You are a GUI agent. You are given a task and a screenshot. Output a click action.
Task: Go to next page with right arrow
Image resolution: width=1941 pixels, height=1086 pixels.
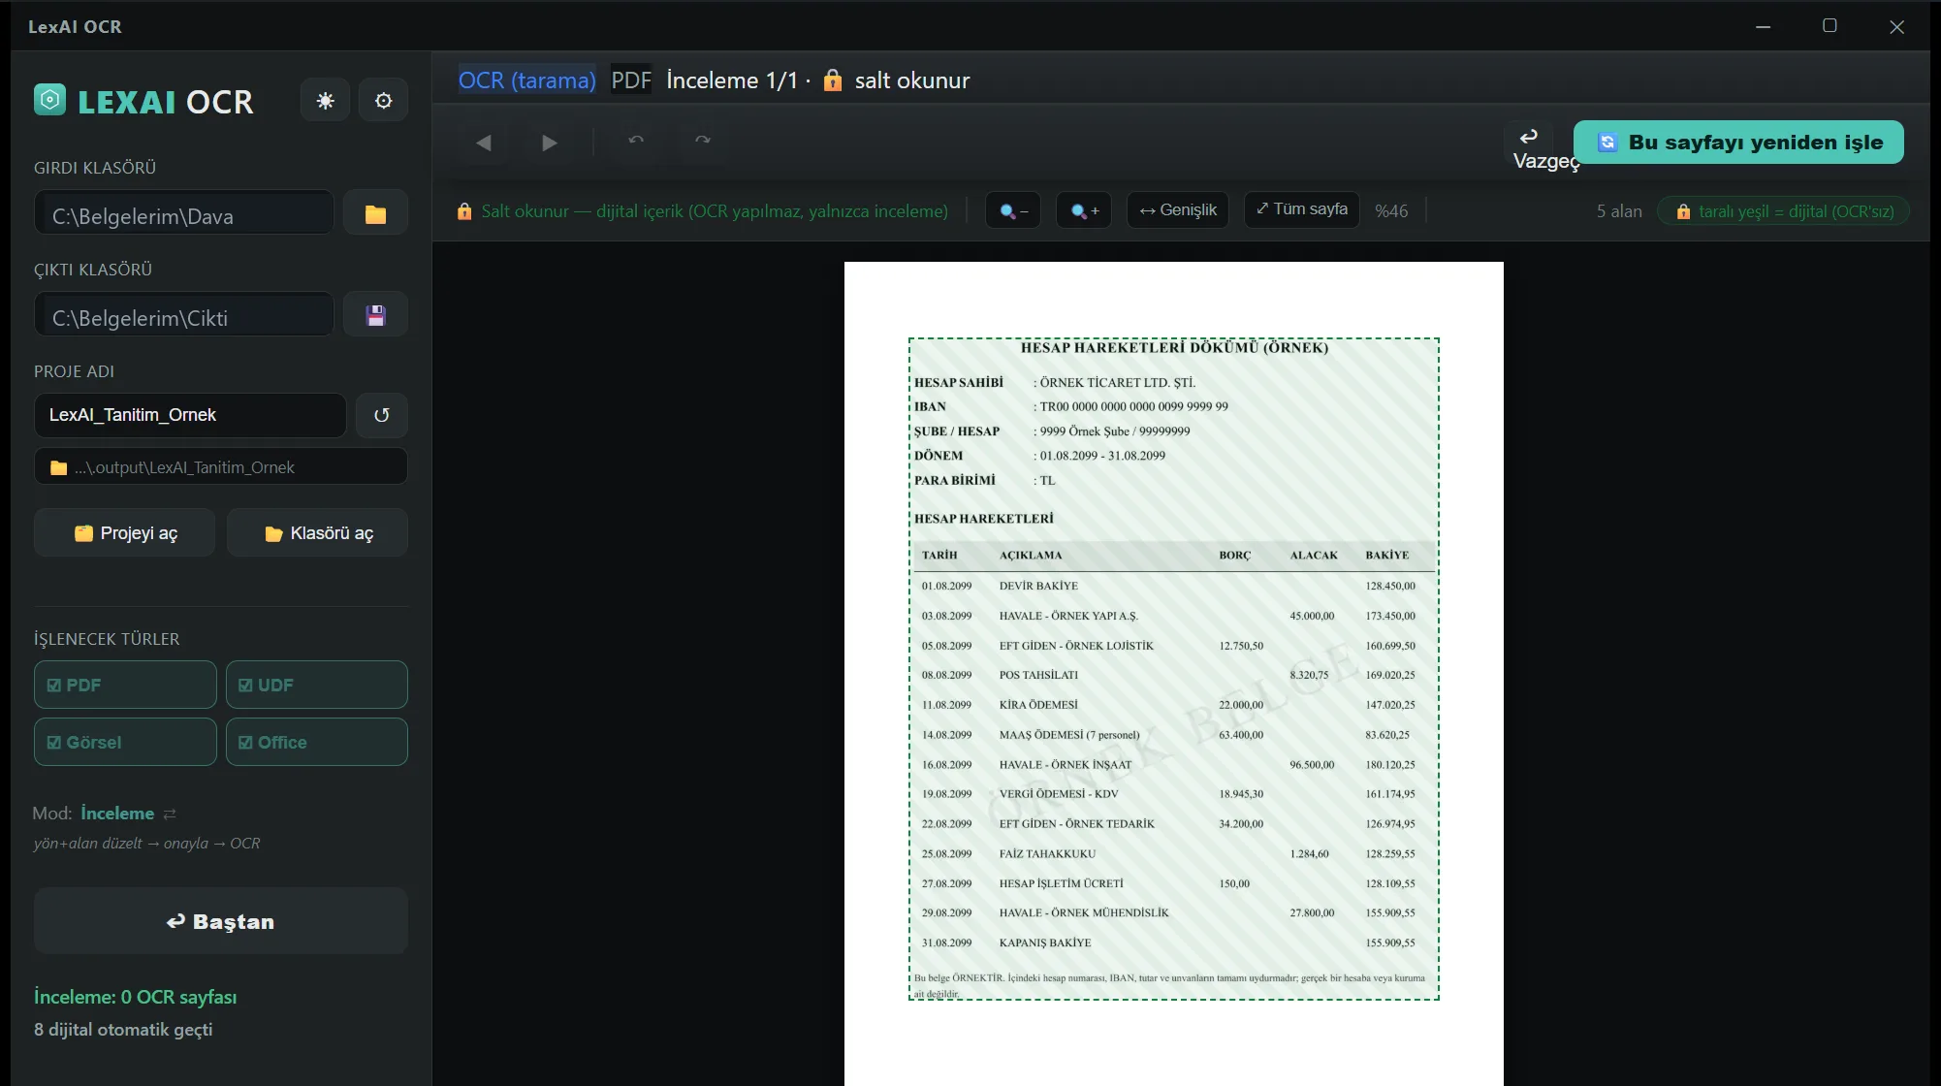549,143
